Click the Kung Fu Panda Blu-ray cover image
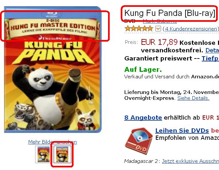 click(x=53, y=70)
